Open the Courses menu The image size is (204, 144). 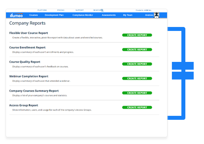(33, 15)
